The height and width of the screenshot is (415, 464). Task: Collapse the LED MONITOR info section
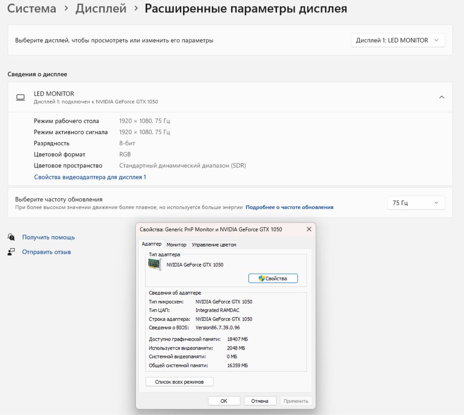[x=442, y=97]
